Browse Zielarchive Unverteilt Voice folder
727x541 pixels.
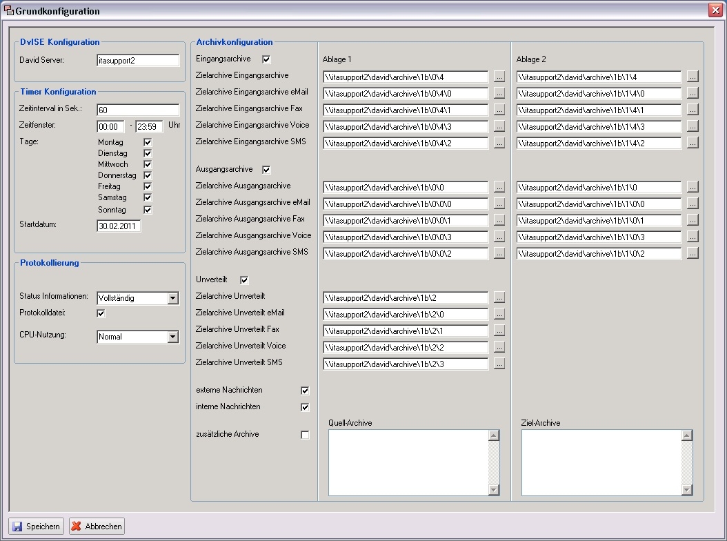499,348
